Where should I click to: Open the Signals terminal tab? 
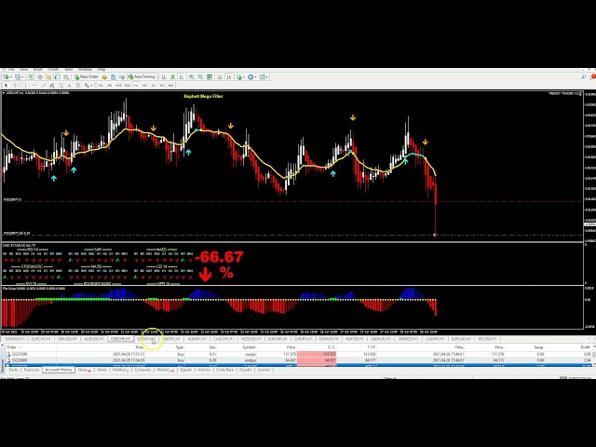click(x=185, y=370)
